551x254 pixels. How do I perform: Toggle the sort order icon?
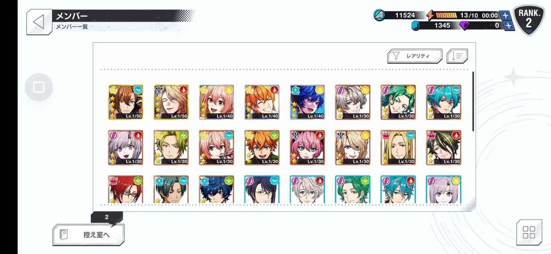coord(457,56)
